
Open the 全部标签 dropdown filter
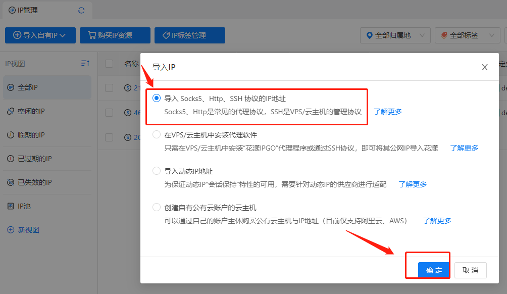coord(467,35)
